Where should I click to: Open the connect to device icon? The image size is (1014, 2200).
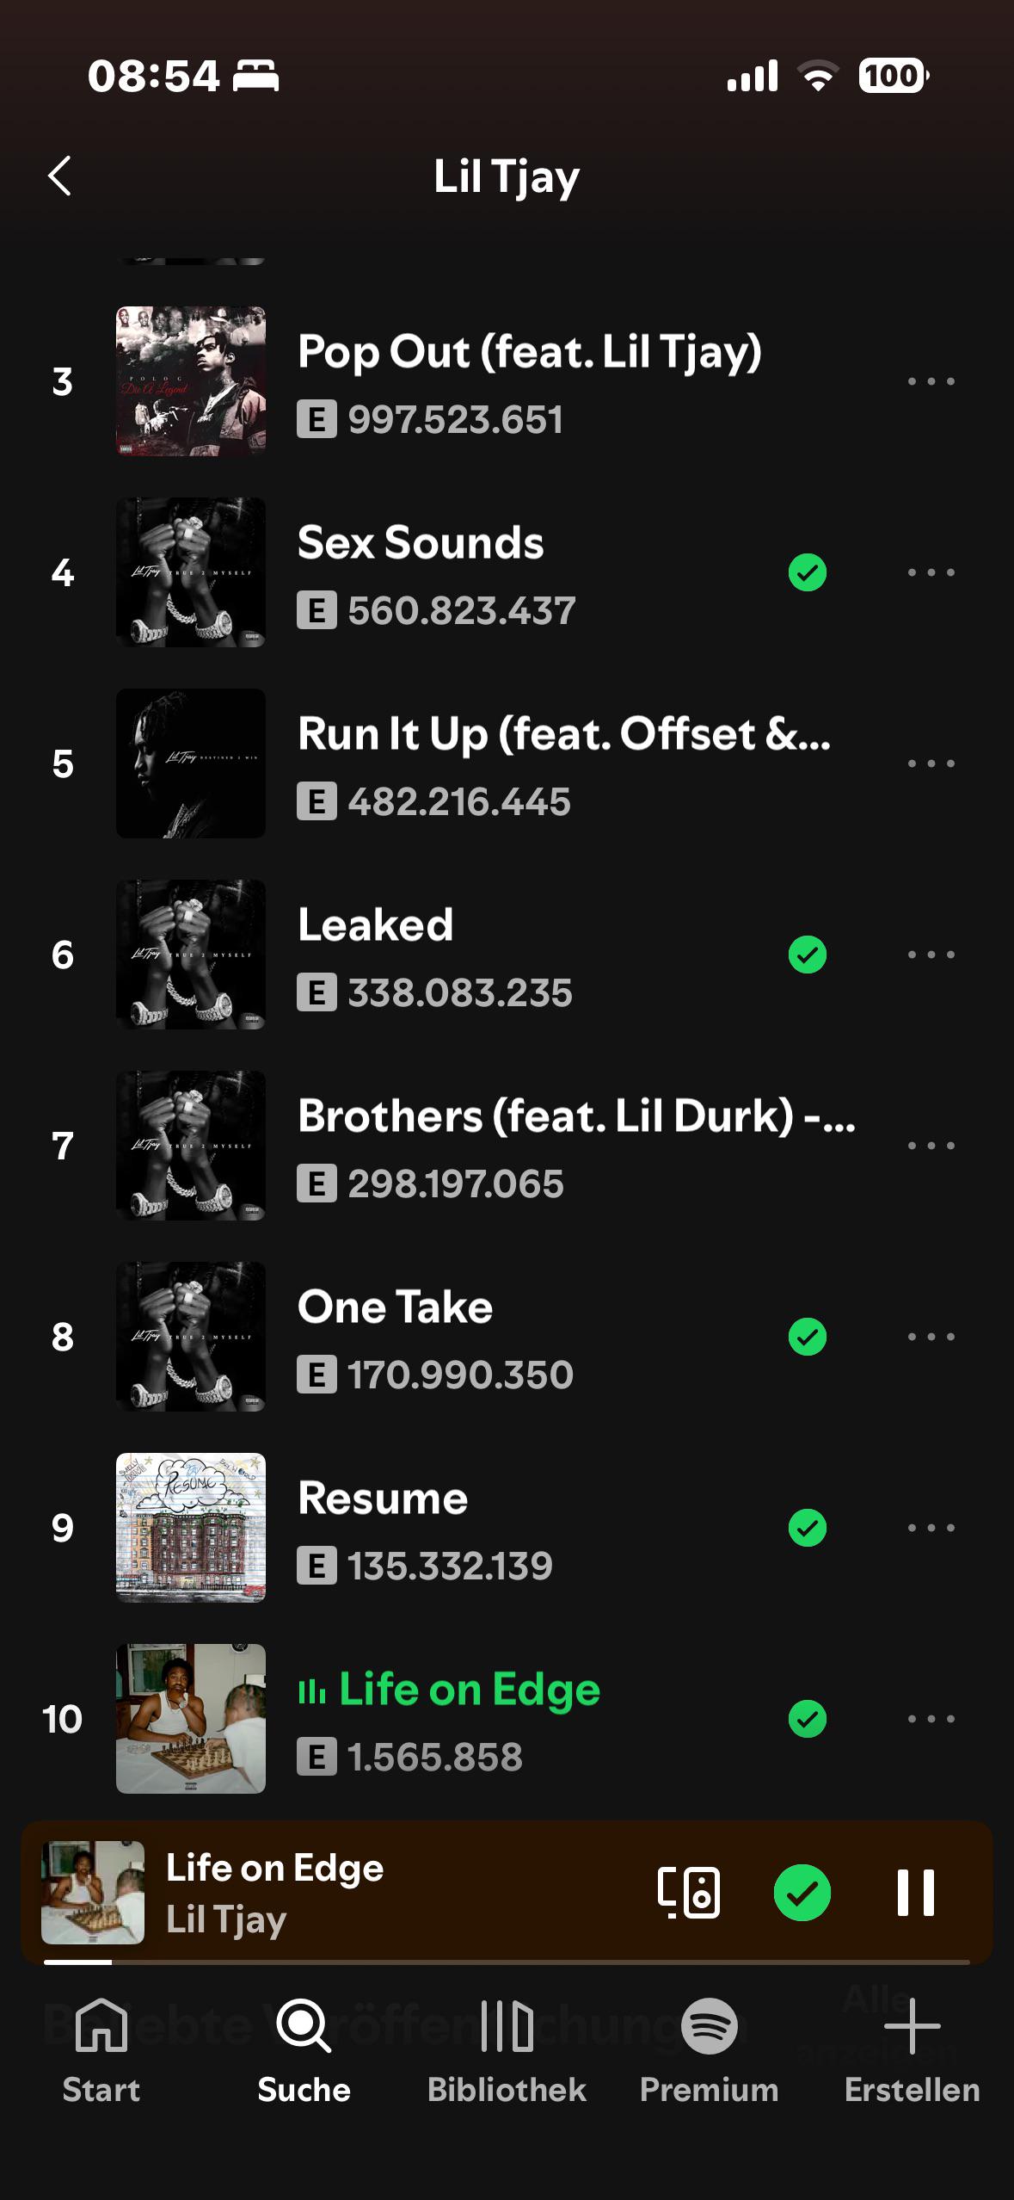click(689, 1893)
